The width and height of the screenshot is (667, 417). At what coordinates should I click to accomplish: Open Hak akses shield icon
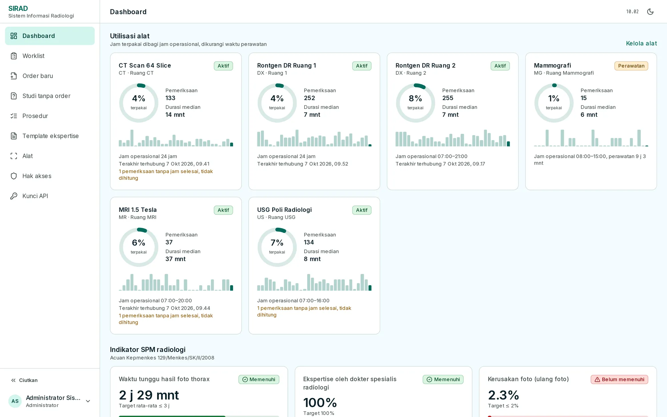tap(14, 176)
